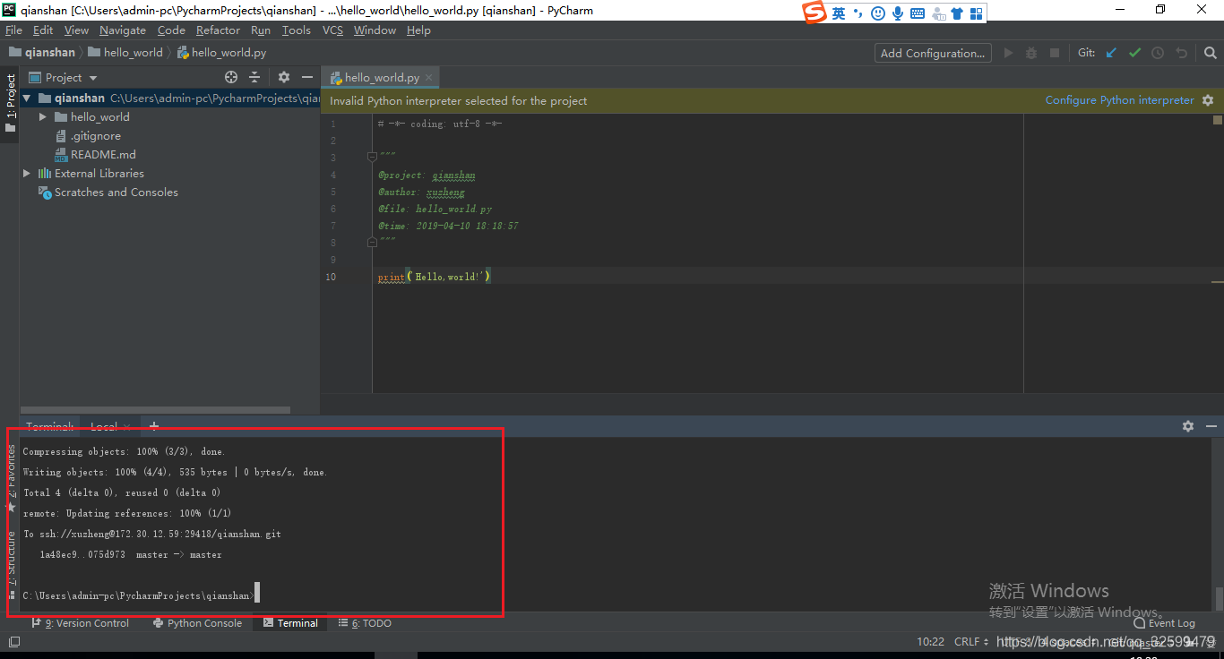This screenshot has height=659, width=1224.
Task: Click qianshan breadcrumb in navigation bar
Action: 42,53
